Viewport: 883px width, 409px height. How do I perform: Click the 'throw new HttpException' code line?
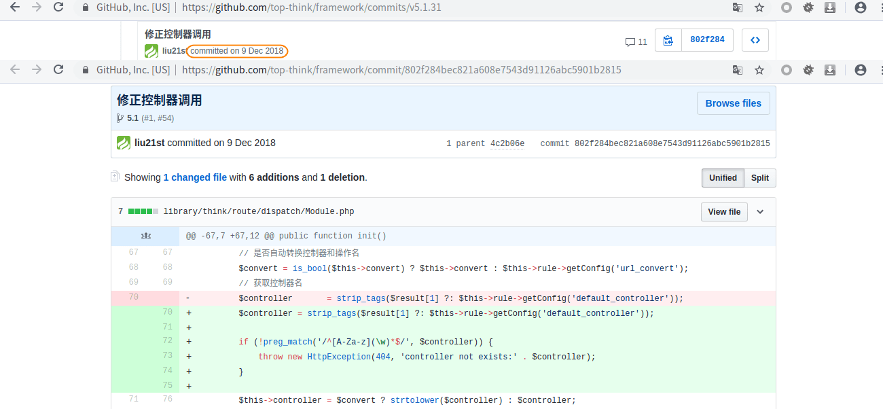pos(427,357)
